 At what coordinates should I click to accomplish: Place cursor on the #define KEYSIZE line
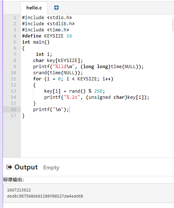[47, 36]
